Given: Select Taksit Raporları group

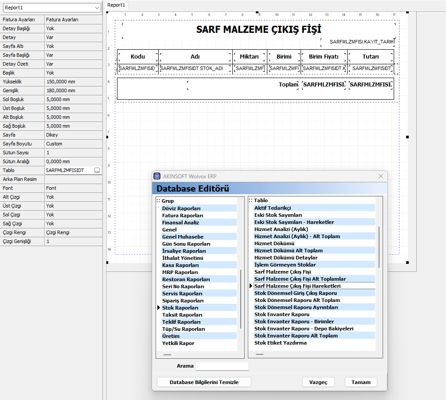Looking at the screenshot, I should pos(199,315).
